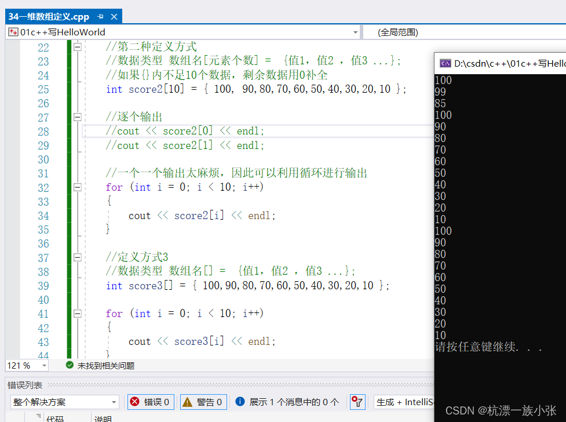Collapse the comment block at line 27
Screen dimensions: 566x422
(77, 117)
